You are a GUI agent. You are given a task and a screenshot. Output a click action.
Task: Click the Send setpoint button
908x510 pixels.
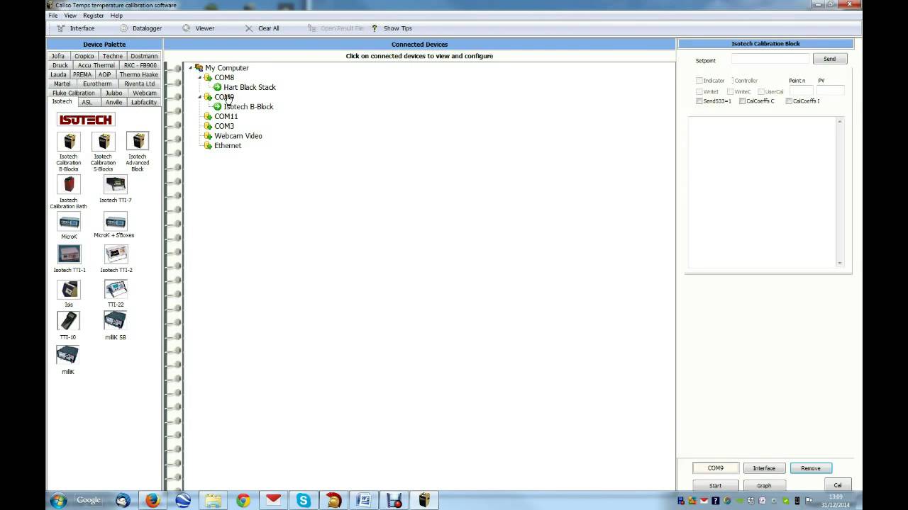coord(829,59)
